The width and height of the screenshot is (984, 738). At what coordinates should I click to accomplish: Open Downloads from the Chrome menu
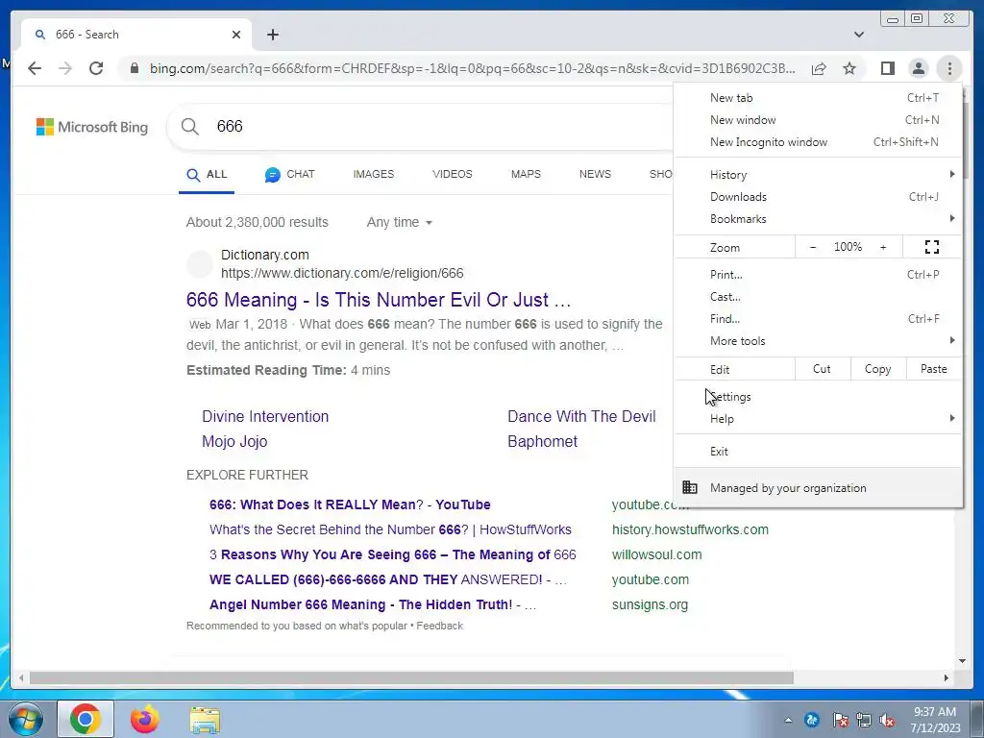818,196
